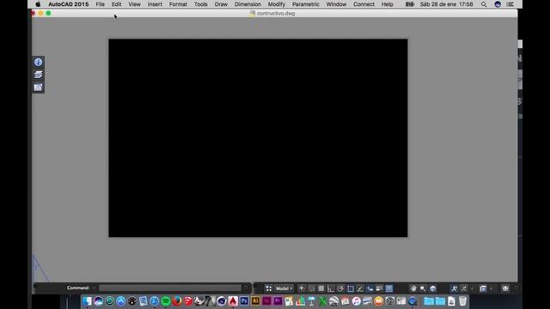Click the Annotation visibility icon
This screenshot has height=309, width=550.
(464, 288)
